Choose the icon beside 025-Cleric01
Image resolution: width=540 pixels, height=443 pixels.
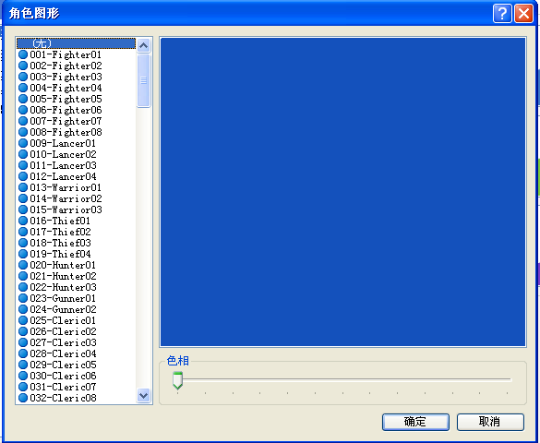[23, 320]
